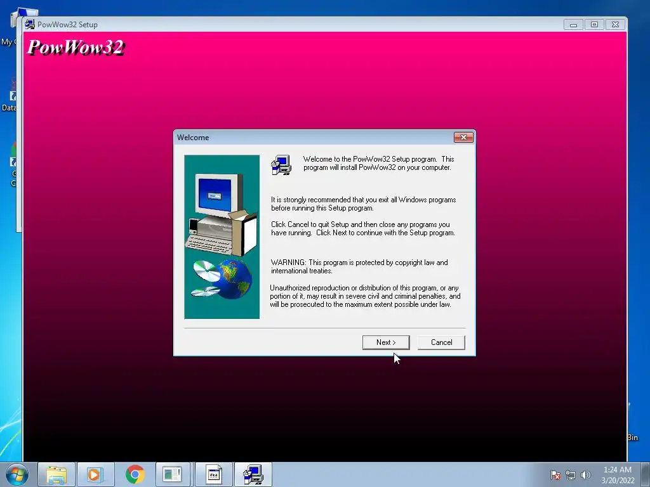Cancel the PowWow32 setup
The image size is (650, 487).
click(441, 342)
